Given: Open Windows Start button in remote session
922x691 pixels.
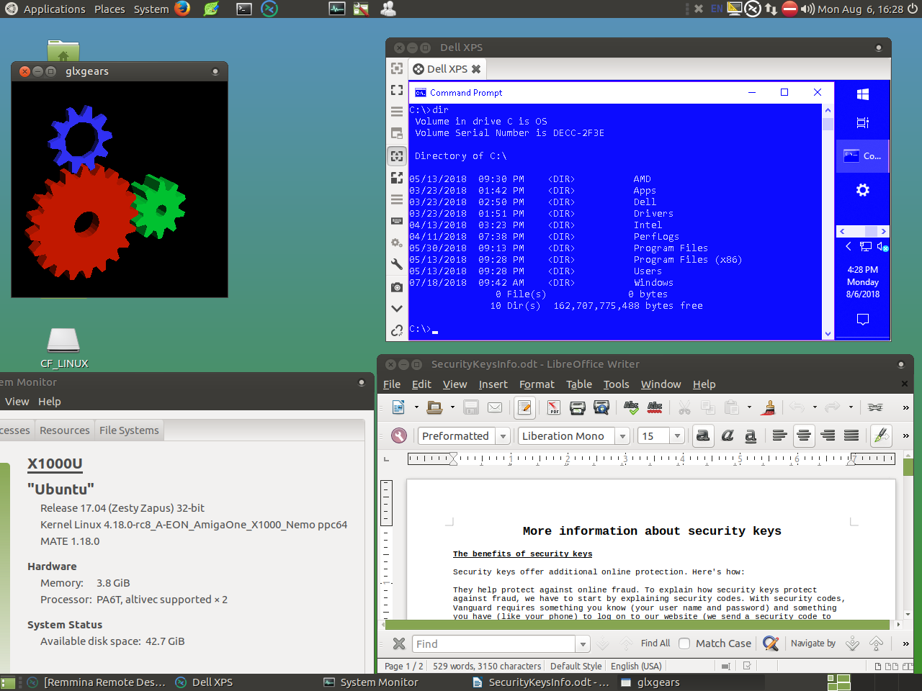Looking at the screenshot, I should [x=863, y=94].
